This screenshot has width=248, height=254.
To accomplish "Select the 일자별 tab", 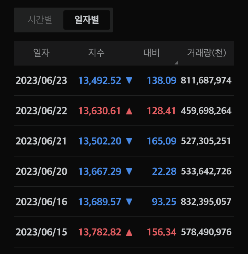I will click(87, 20).
